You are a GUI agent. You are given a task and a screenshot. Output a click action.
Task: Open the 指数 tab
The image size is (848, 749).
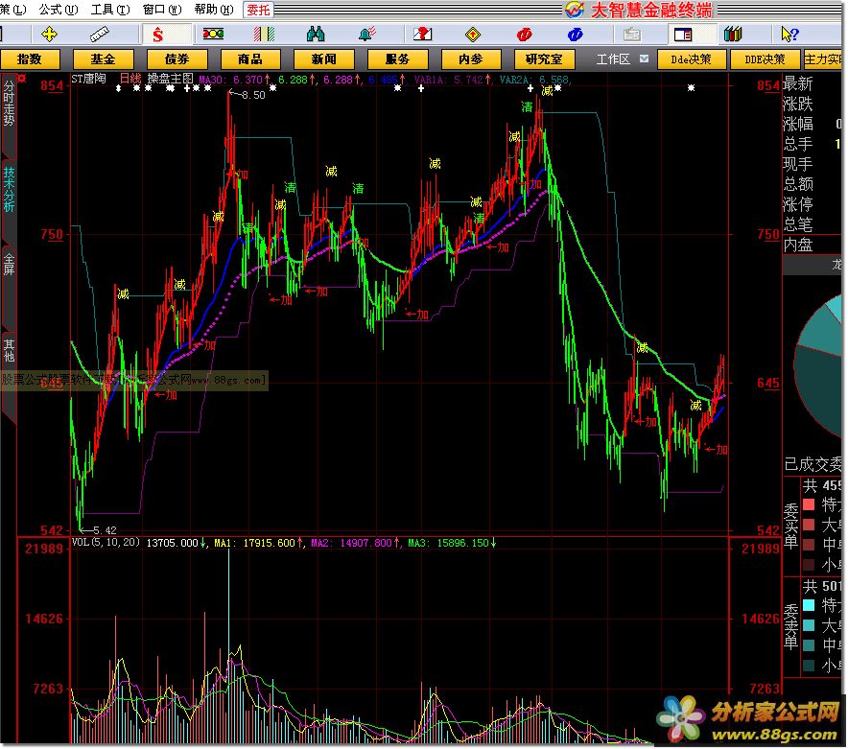coord(29,59)
